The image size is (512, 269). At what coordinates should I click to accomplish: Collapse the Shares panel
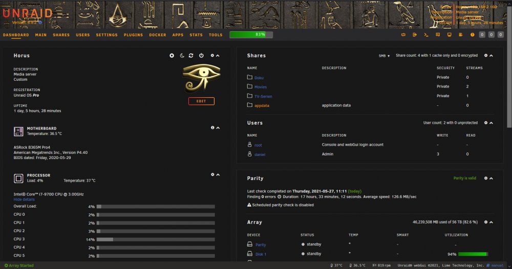tap(491, 56)
